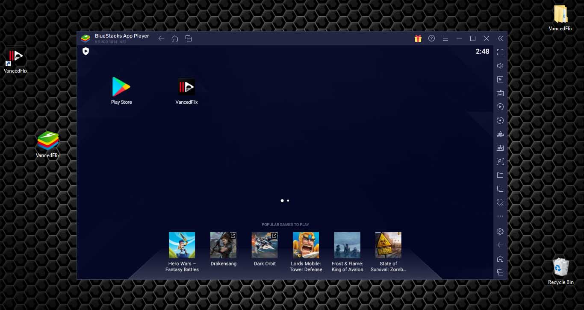The image size is (584, 310).
Task: Click BlueStacks App Player title text
Action: [122, 36]
